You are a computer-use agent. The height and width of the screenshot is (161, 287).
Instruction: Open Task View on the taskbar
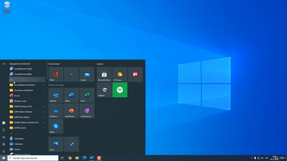coord(62,158)
